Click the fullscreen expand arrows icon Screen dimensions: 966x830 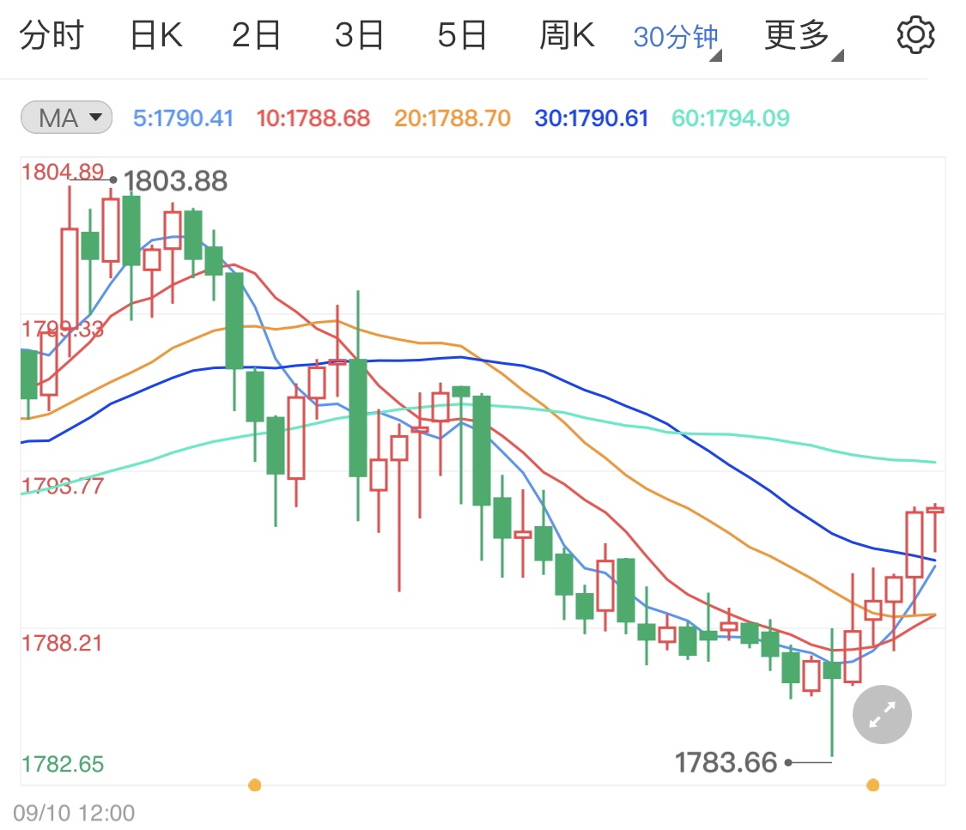(x=881, y=714)
